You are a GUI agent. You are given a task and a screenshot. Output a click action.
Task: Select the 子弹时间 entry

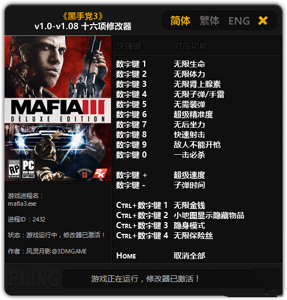pyautogui.click(x=189, y=185)
